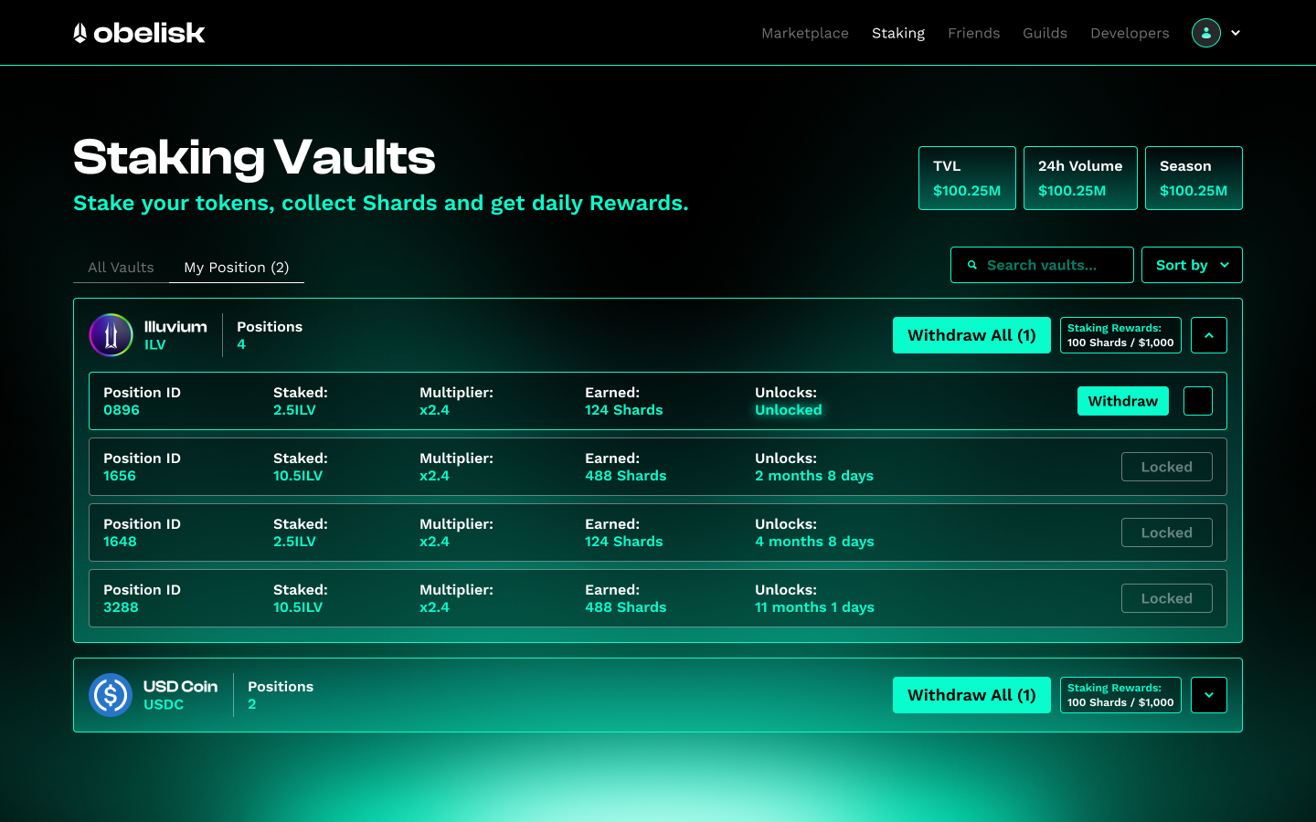Click 'Positions 4' count in Illuvium

pos(270,335)
